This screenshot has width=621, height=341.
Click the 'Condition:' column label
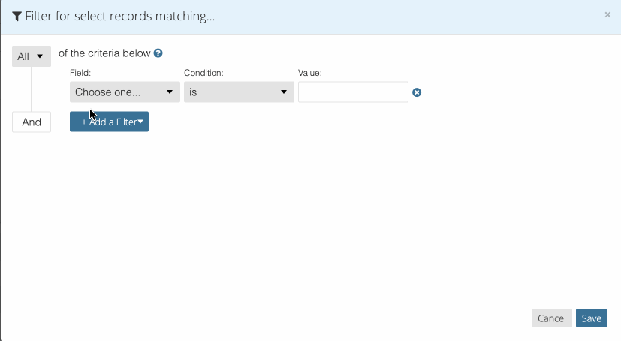pyautogui.click(x=203, y=73)
